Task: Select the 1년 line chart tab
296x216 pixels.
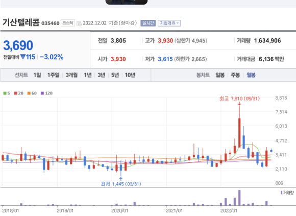Action: (88, 75)
